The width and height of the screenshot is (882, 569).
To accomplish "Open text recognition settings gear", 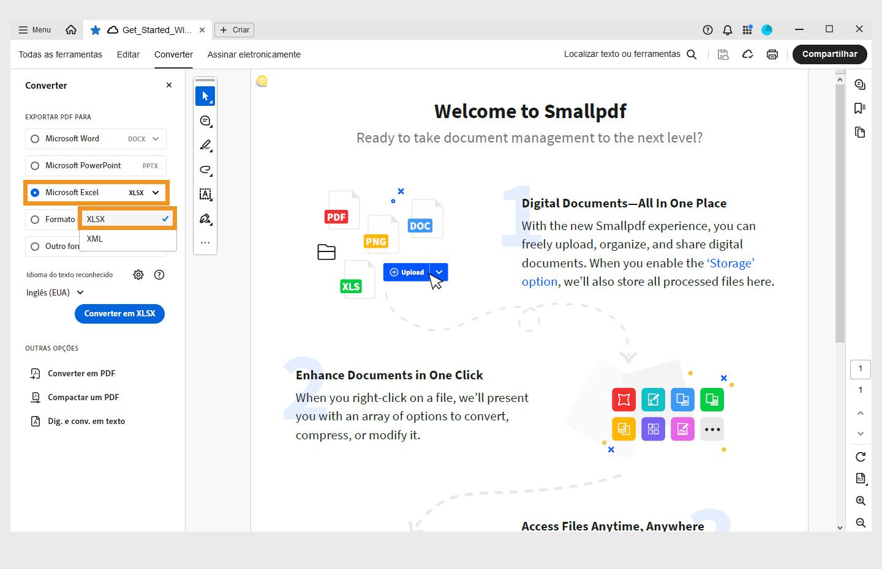I will click(138, 275).
